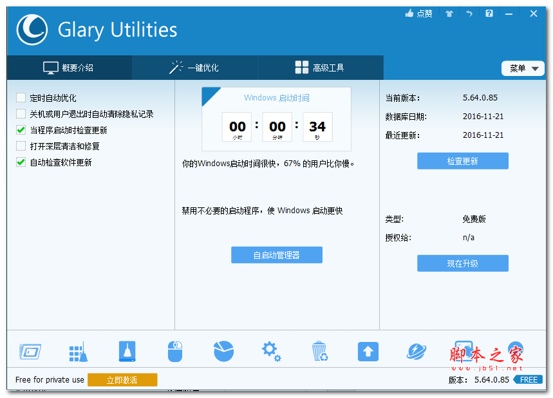Uncheck 当程序启动时检查更新

[21, 130]
